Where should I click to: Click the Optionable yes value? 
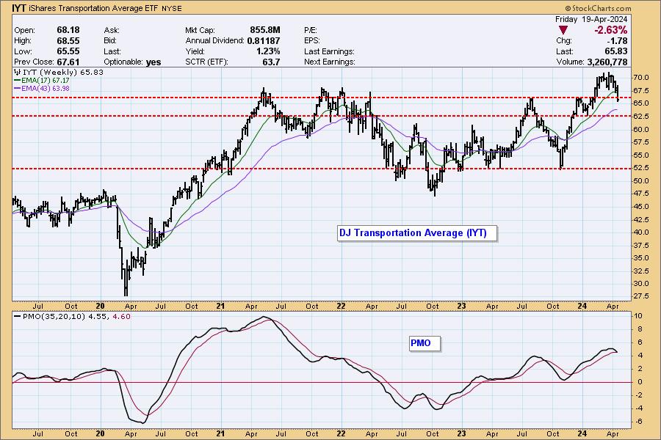click(153, 62)
